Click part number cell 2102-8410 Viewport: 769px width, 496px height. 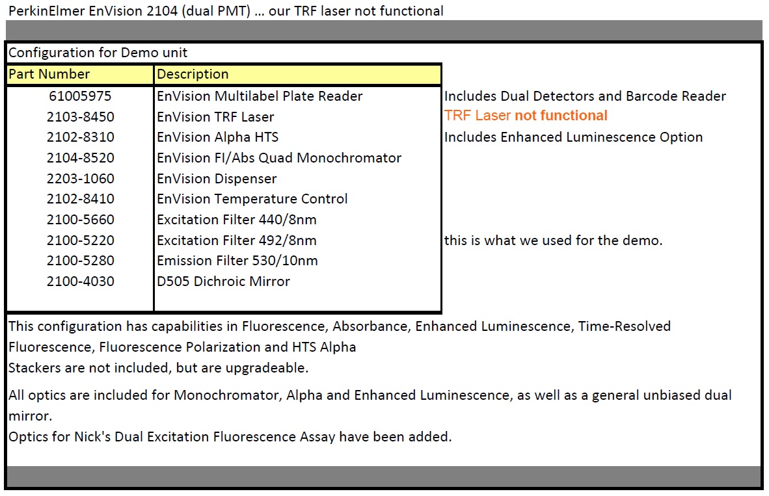tap(81, 199)
